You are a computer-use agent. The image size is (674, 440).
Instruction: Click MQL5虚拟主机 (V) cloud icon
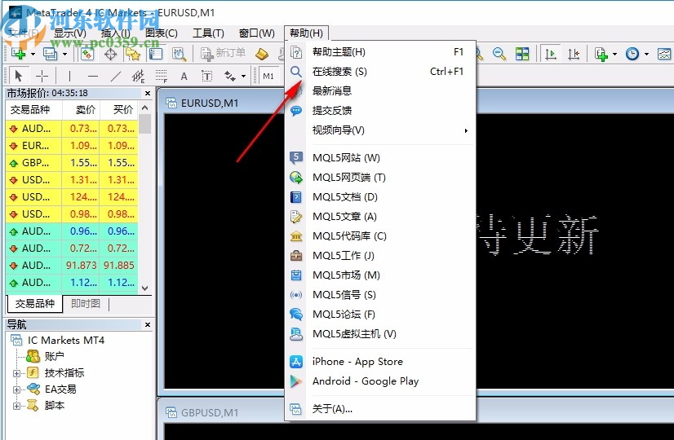tap(296, 334)
